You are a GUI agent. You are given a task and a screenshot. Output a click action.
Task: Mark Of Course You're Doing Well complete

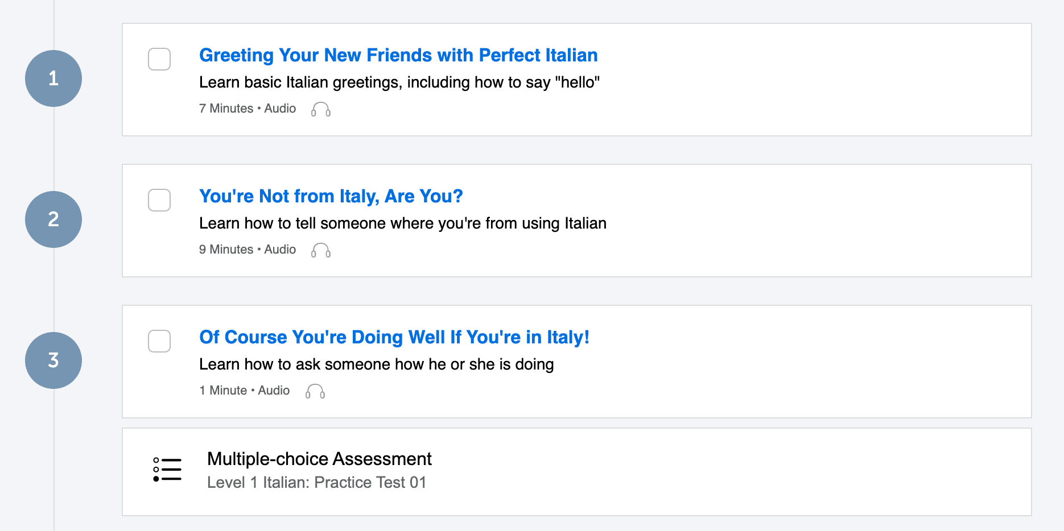(x=159, y=341)
